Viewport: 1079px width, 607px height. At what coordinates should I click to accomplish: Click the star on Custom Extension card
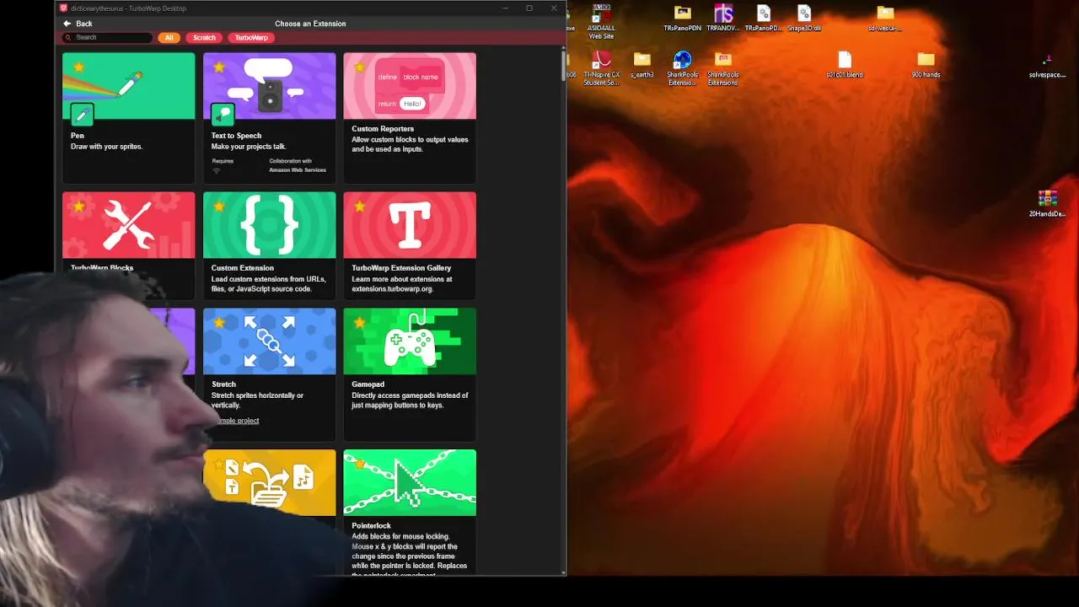pos(219,206)
